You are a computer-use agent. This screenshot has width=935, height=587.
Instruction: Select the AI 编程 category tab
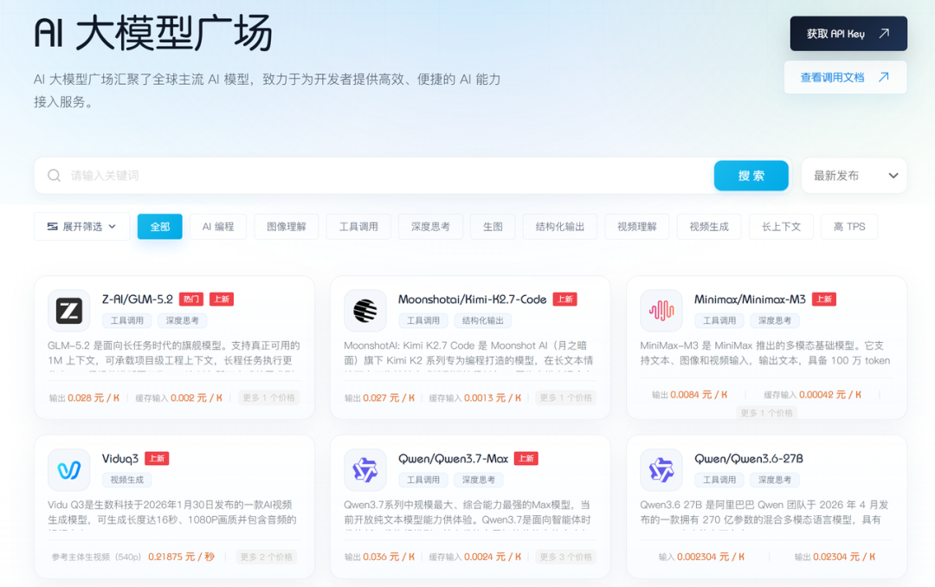point(218,227)
